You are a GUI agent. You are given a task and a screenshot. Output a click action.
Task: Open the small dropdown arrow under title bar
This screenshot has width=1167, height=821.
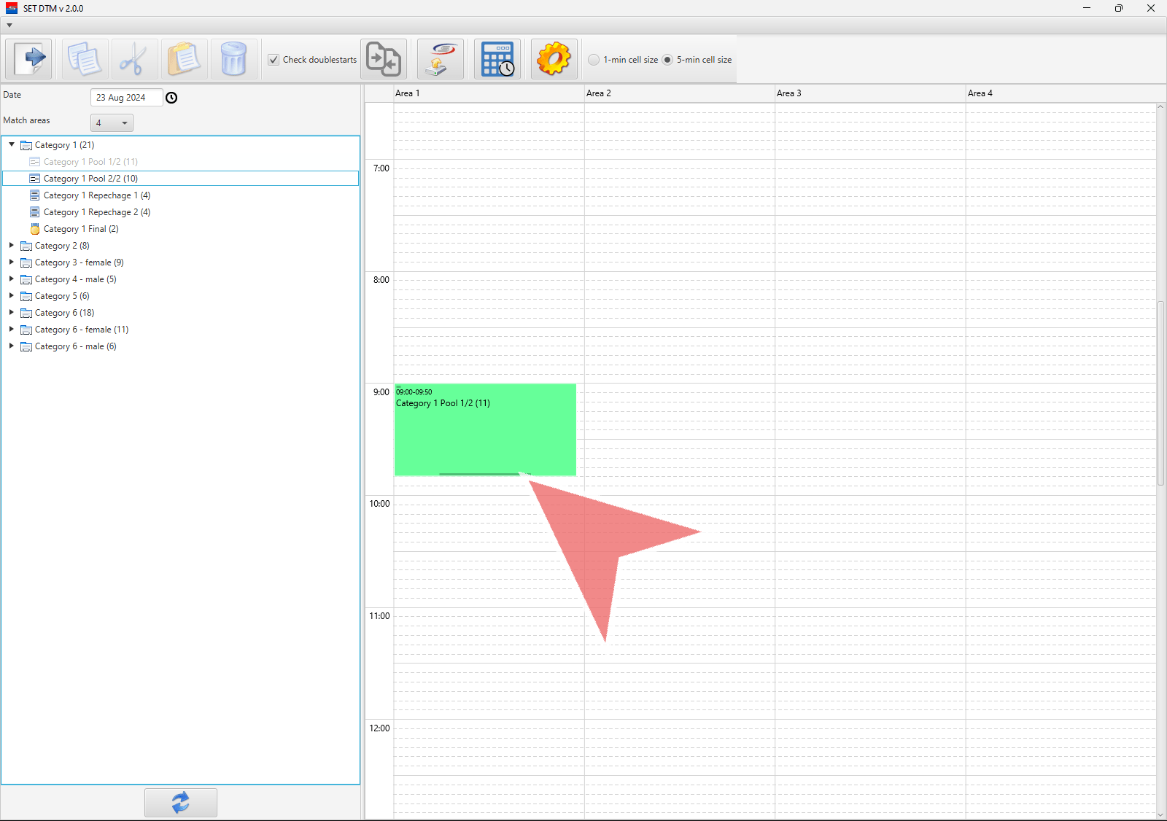(9, 26)
